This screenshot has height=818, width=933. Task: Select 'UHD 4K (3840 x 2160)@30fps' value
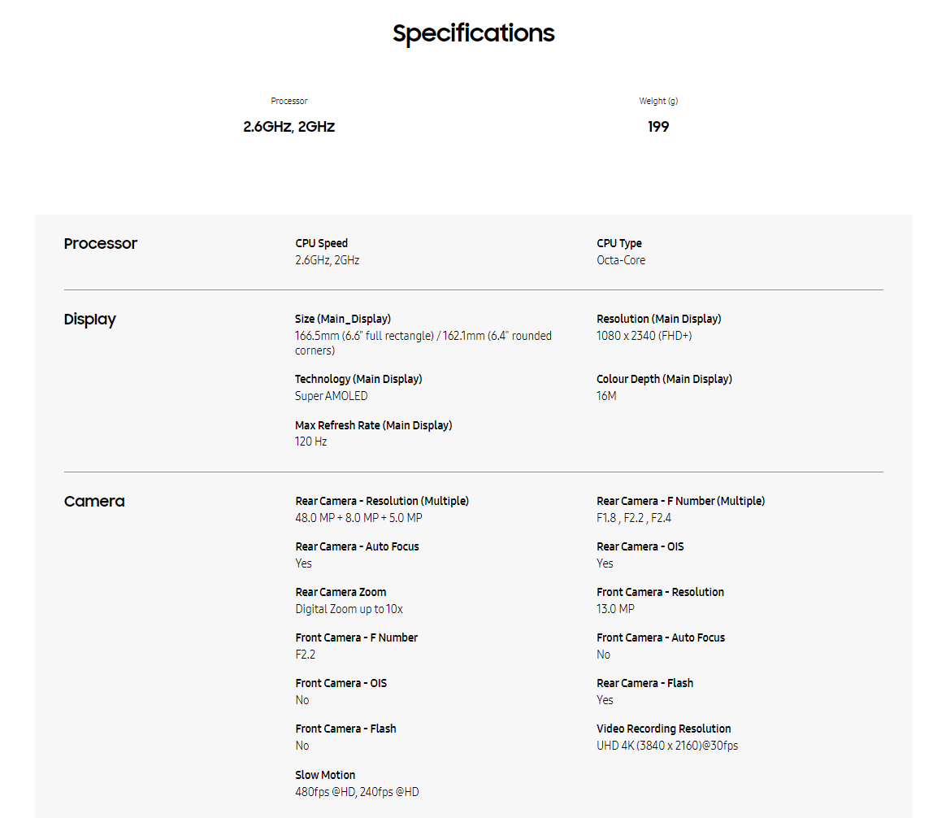(667, 746)
